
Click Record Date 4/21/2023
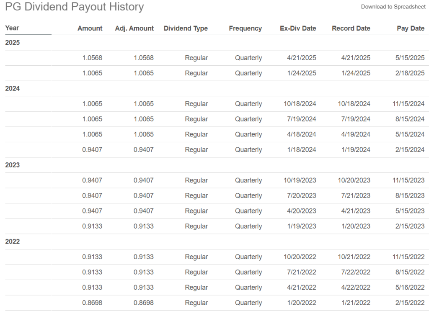pyautogui.click(x=356, y=211)
